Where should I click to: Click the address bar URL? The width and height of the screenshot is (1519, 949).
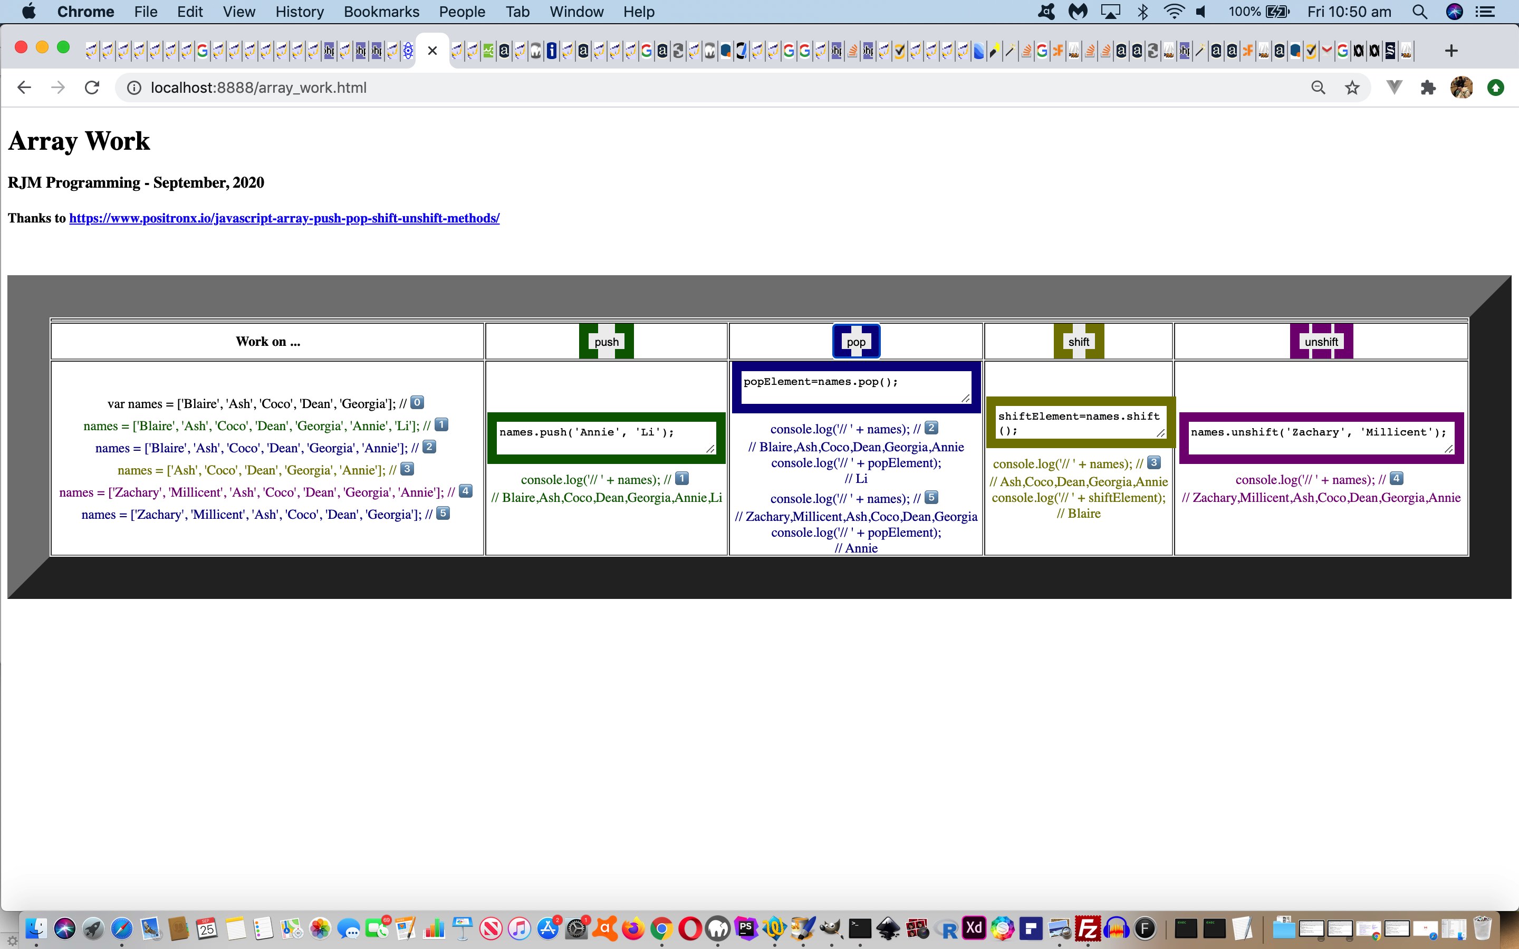(258, 88)
